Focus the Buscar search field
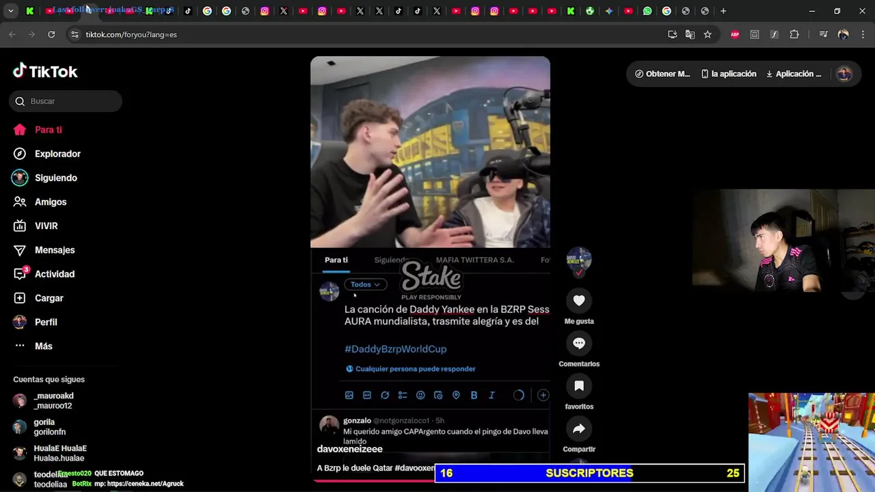 [x=66, y=101]
